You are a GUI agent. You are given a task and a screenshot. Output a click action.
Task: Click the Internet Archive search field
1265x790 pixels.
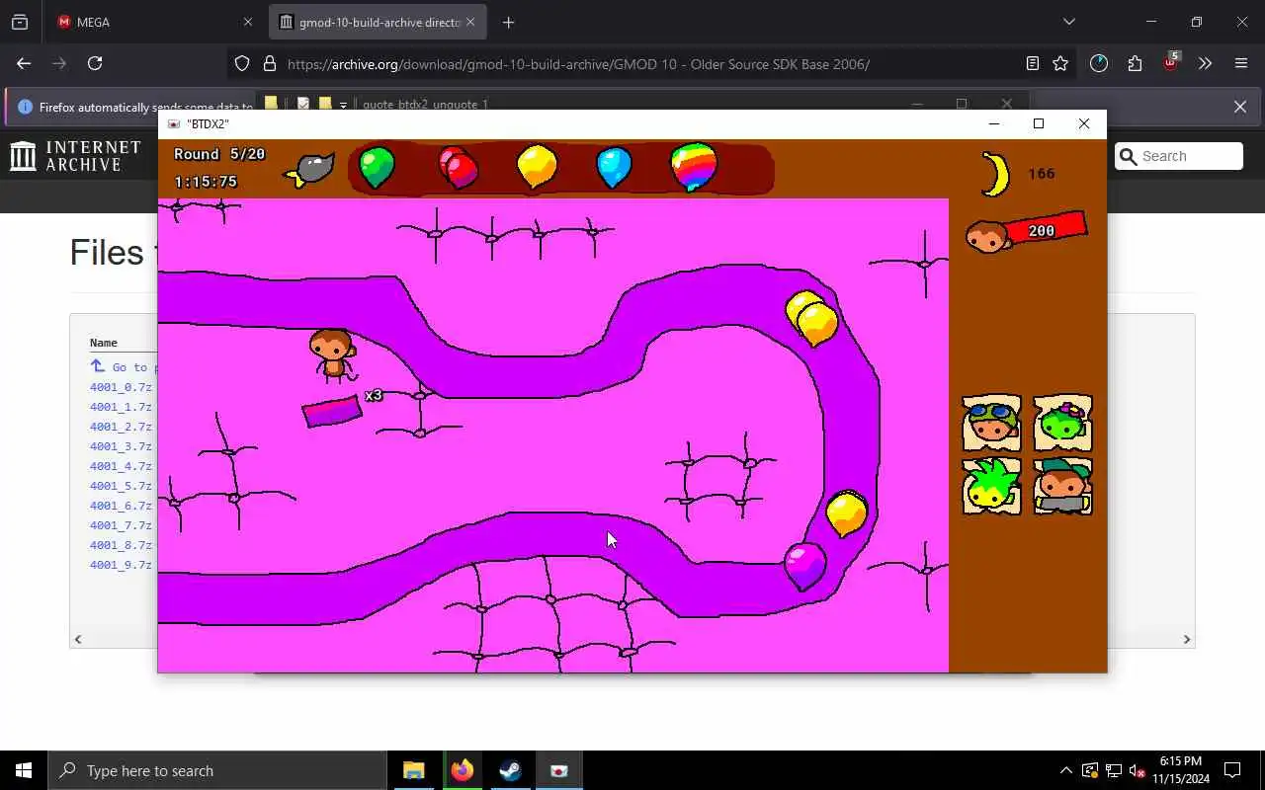pyautogui.click(x=1179, y=156)
